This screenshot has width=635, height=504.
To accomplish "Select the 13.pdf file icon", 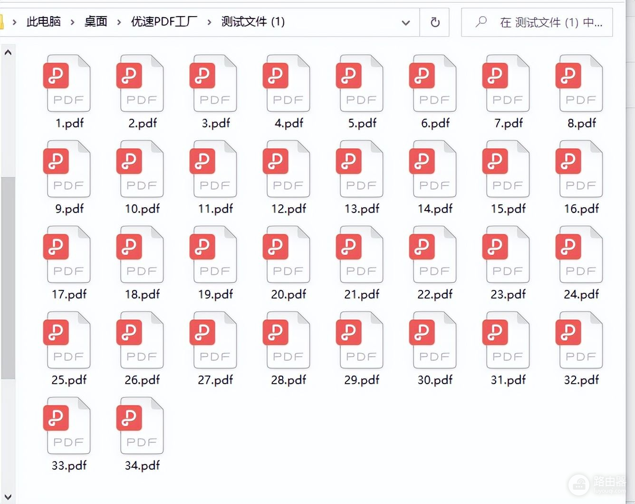I will coord(360,169).
